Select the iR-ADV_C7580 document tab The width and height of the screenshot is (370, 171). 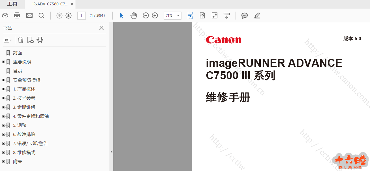[50, 4]
